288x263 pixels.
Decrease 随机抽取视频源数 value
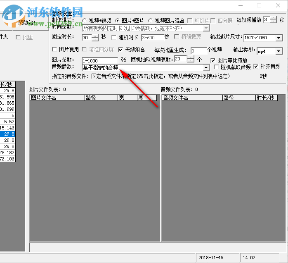click(191, 60)
